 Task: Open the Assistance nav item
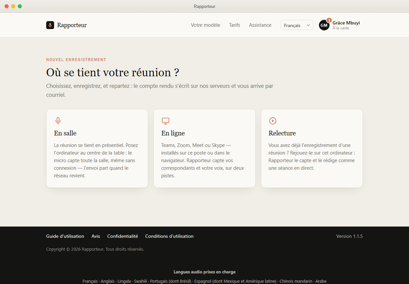click(260, 25)
